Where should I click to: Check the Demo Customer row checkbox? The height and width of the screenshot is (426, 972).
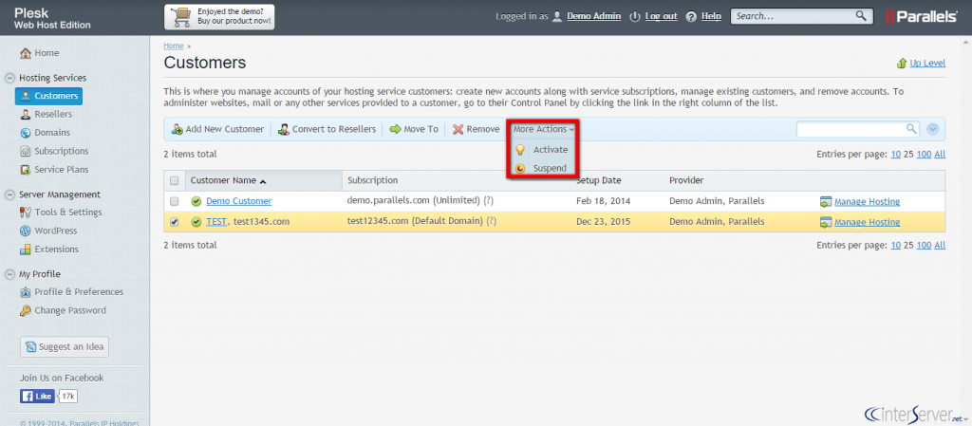(175, 201)
